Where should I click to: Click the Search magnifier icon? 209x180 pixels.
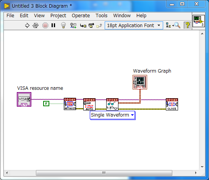177,25
